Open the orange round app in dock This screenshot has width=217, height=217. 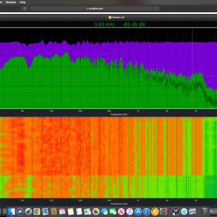155,212
